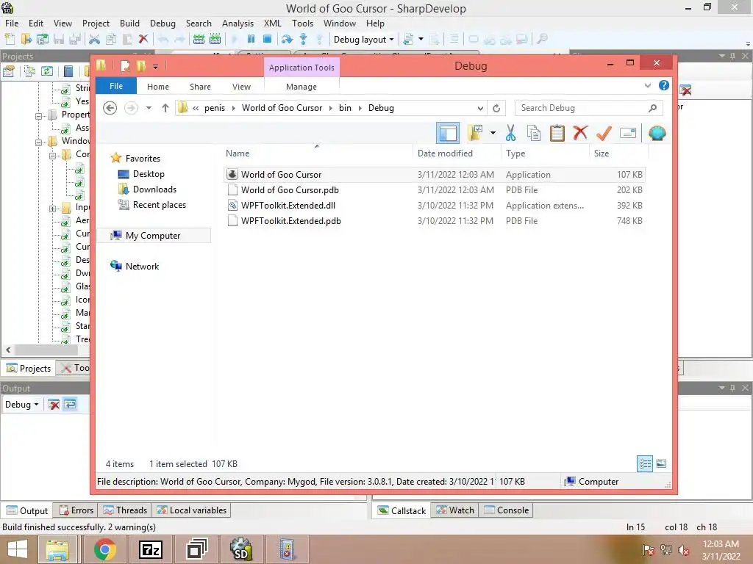The image size is (753, 564).
Task: Click the bin breadcrumb in the address bar
Action: (345, 108)
